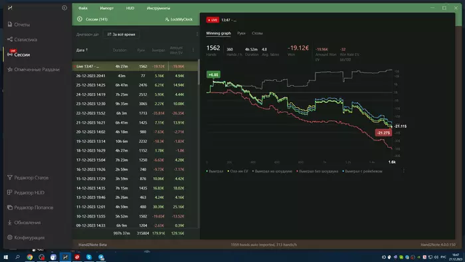Screen dimensions: 465x262
Task: Select the 21-12-2023 16:21 session row
Action: [135, 122]
